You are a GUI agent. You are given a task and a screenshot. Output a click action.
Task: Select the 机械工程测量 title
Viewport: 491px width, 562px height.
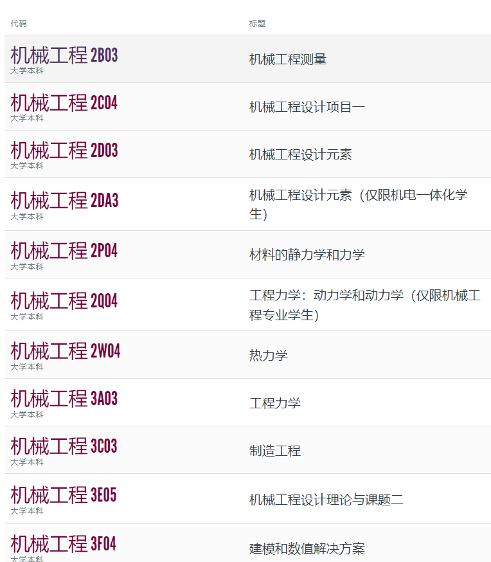point(288,59)
